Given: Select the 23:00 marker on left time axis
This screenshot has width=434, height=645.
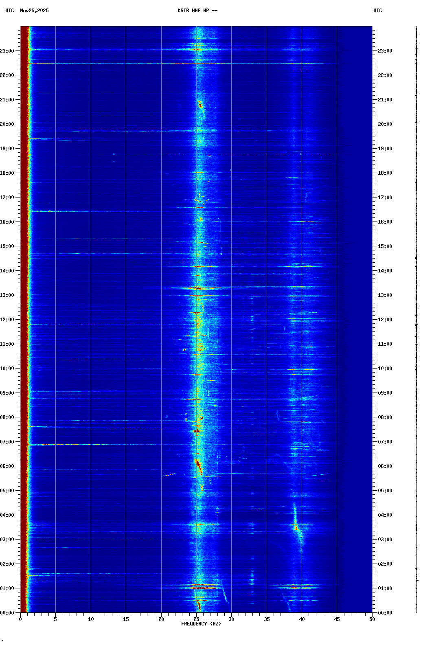Looking at the screenshot, I should tap(7, 51).
